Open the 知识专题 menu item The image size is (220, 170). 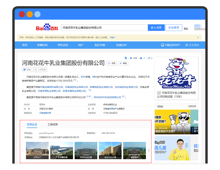100,45
